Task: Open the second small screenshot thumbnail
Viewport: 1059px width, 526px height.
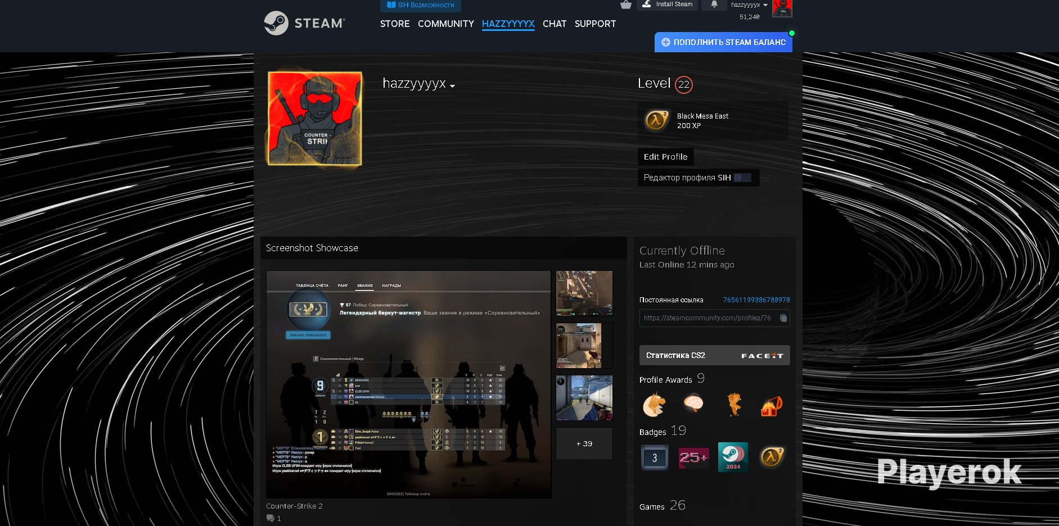Action: click(x=584, y=346)
